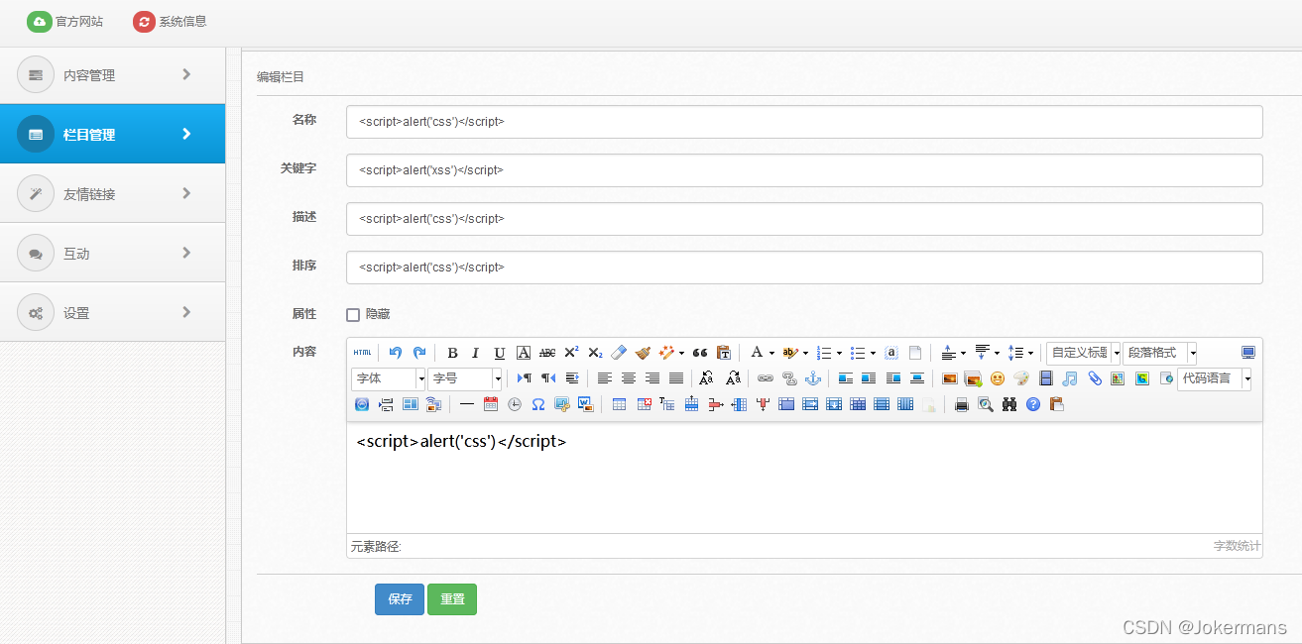Insert special character omega symbol
The height and width of the screenshot is (644, 1302).
pyautogui.click(x=538, y=404)
